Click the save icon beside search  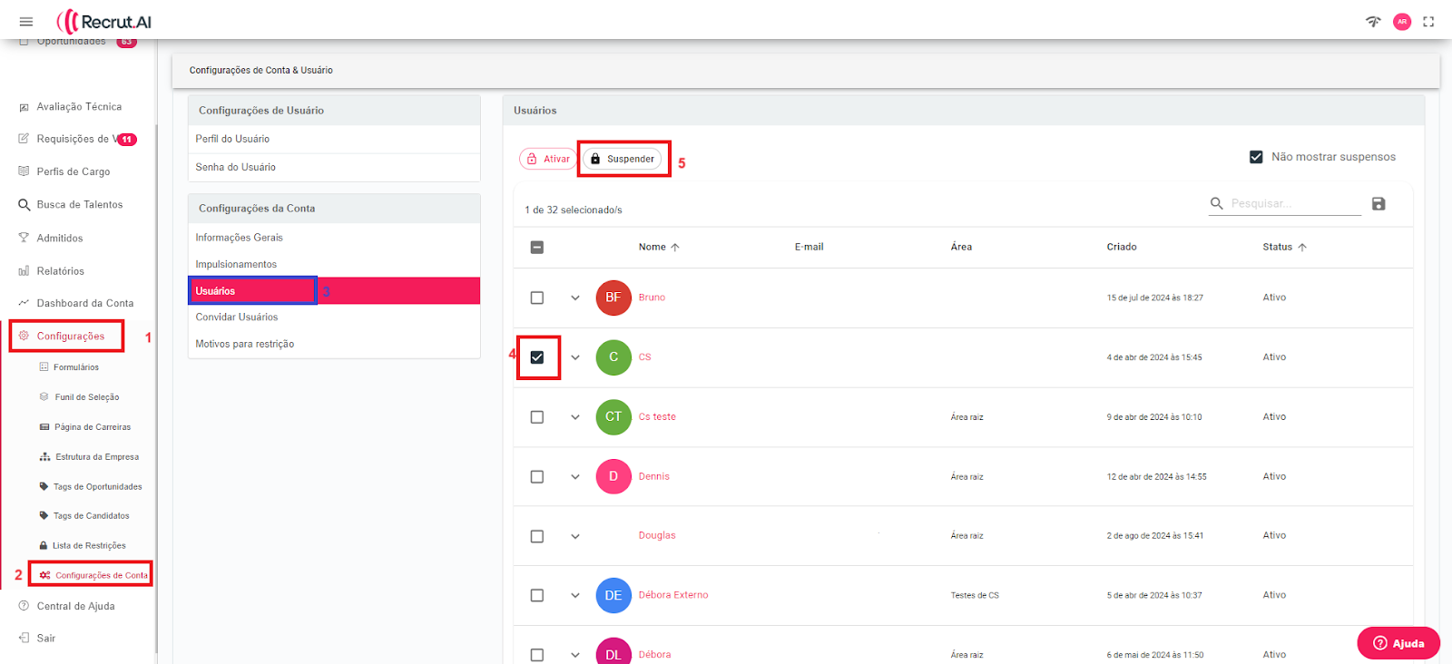(1378, 204)
